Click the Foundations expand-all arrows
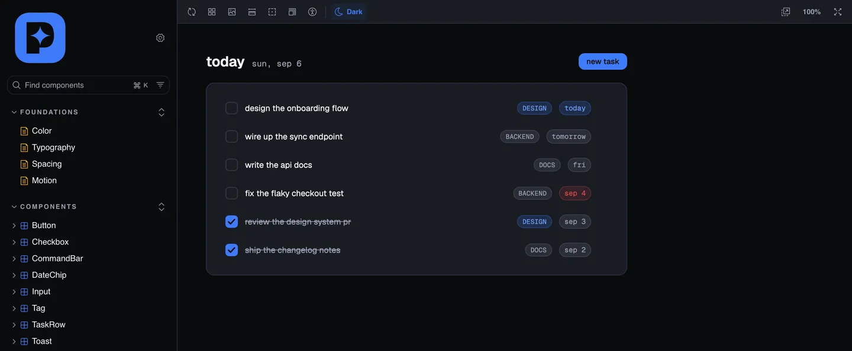Image resolution: width=852 pixels, height=351 pixels. (x=162, y=112)
